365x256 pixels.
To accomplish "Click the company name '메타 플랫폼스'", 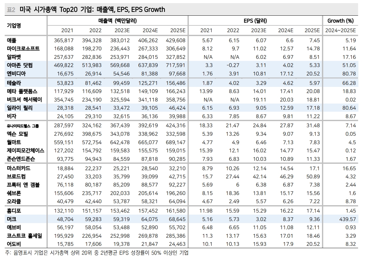I will coord(22,91).
